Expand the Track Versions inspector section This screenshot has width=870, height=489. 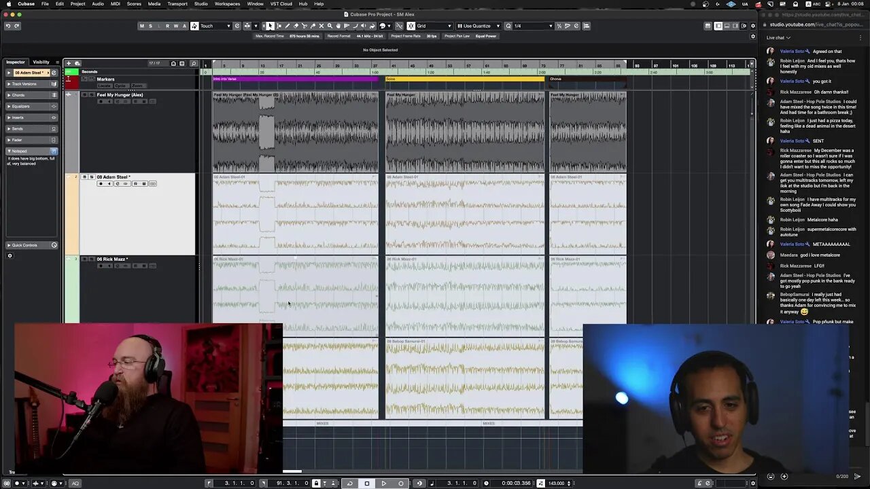(x=31, y=84)
